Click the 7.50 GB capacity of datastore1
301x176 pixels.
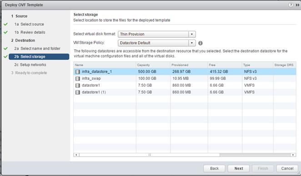(x=145, y=85)
